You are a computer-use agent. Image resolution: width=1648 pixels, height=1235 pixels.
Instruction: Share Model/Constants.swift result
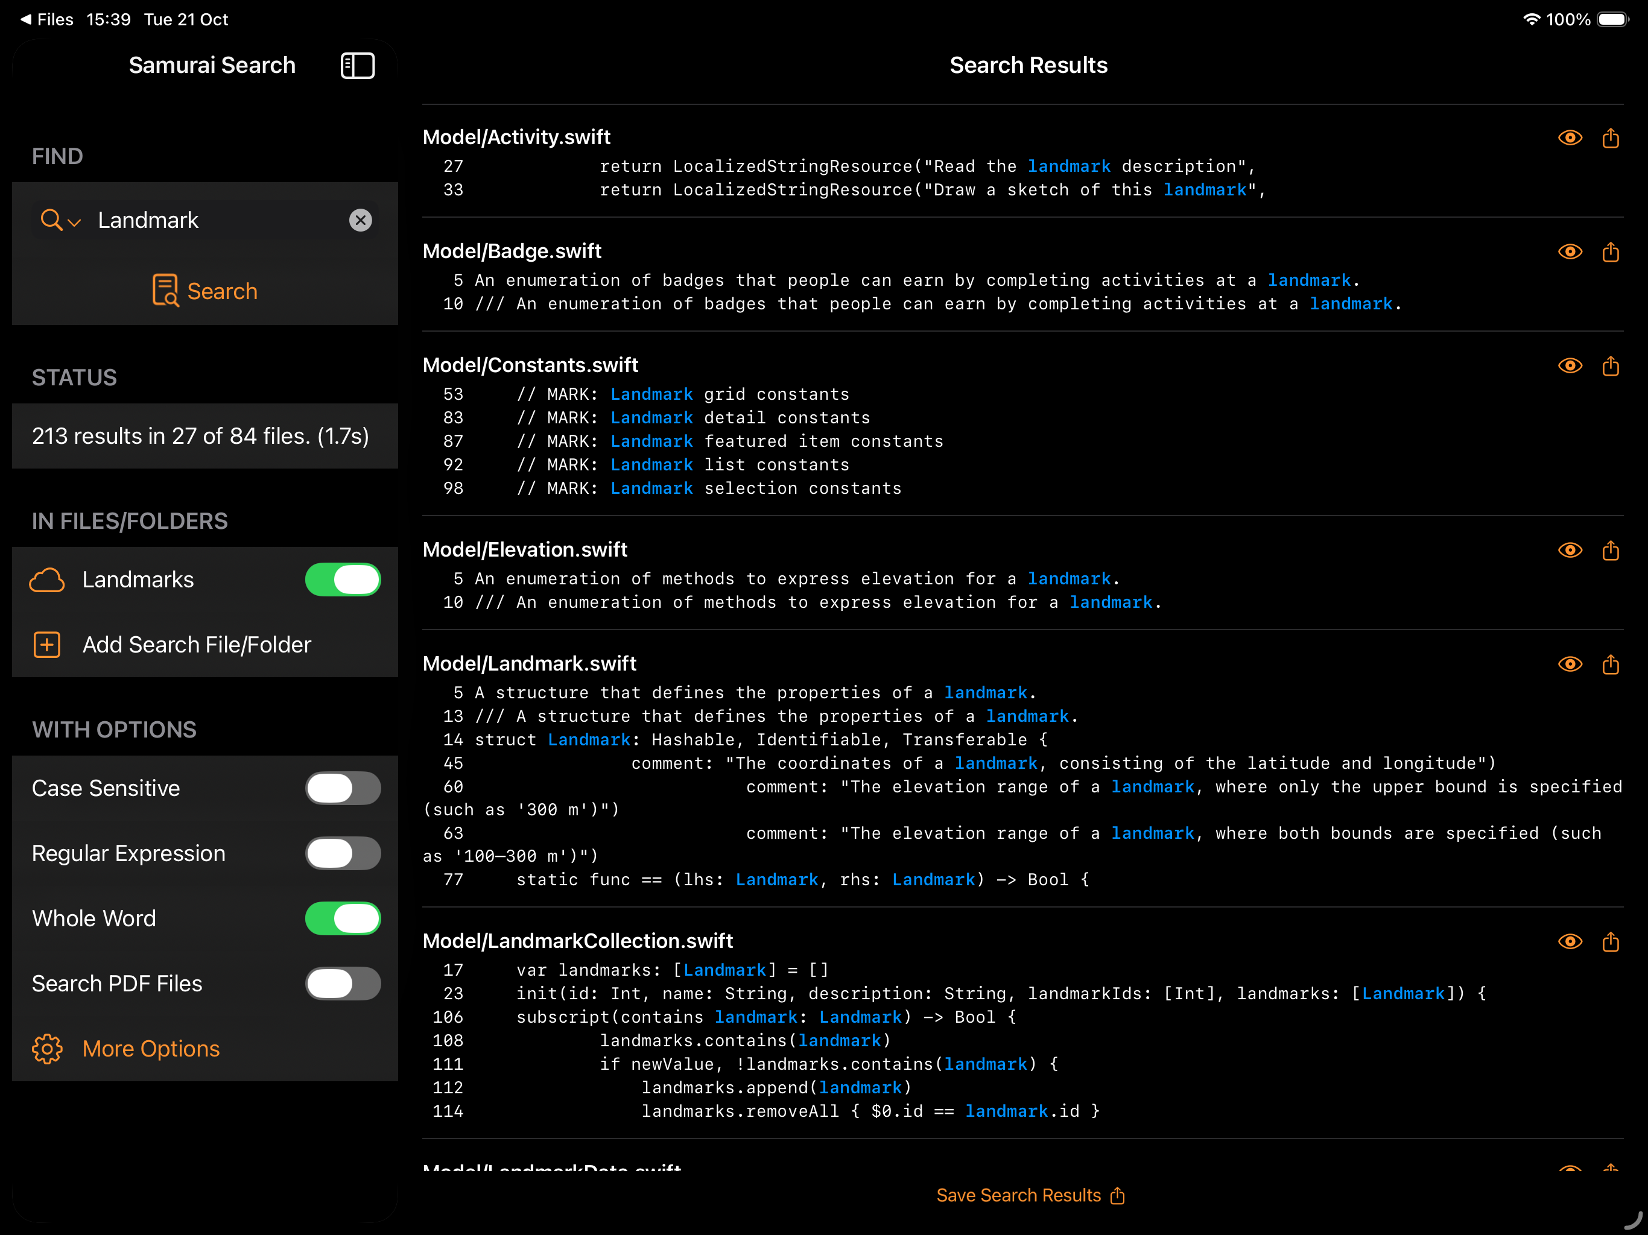(1611, 365)
